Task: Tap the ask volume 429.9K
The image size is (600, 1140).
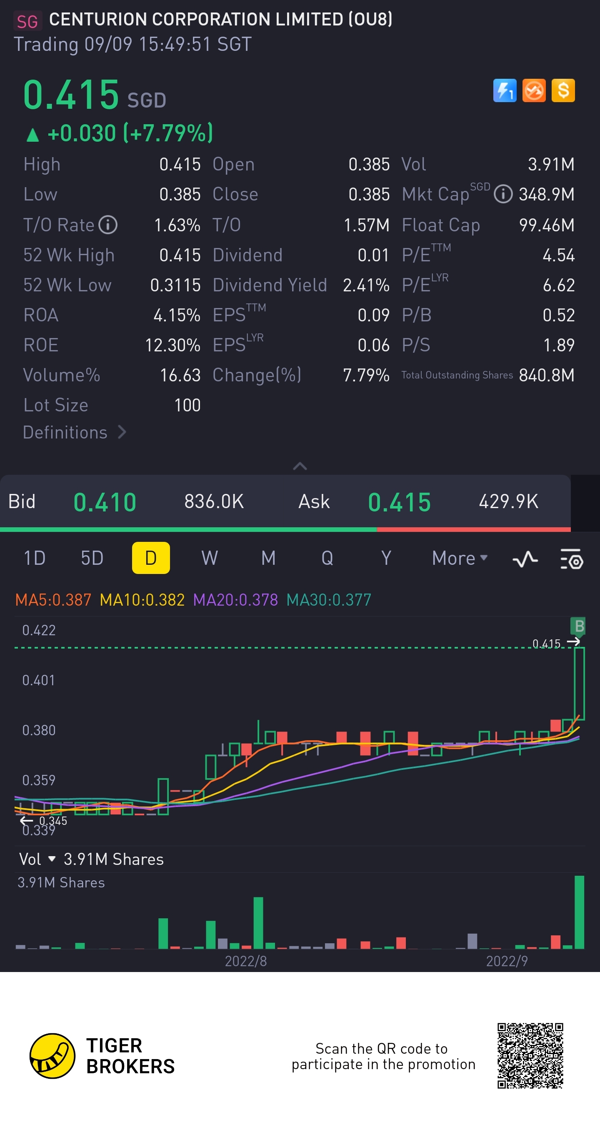Action: [509, 502]
